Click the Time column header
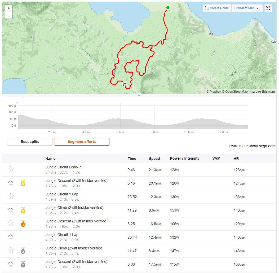This screenshot has width=279, height=273. pyautogui.click(x=132, y=159)
